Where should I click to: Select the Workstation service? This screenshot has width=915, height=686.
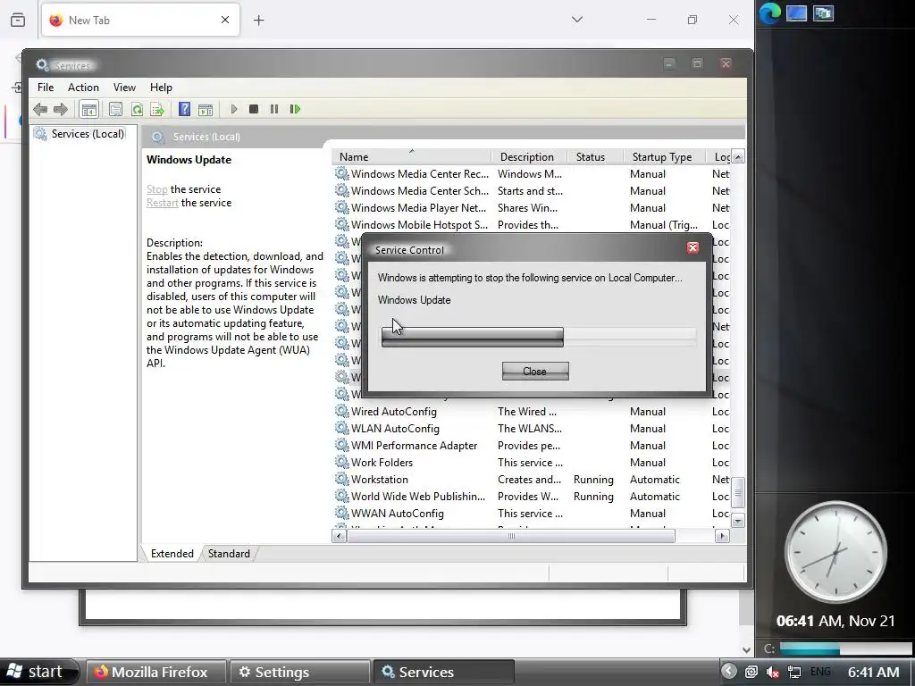tap(531, 479)
